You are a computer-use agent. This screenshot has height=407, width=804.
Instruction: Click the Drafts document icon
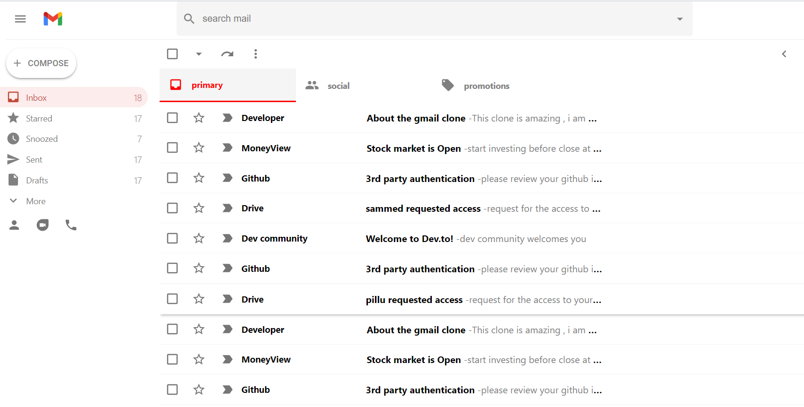point(13,180)
